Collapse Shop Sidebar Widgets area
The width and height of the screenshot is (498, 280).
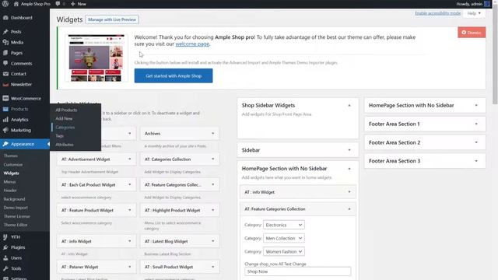tap(349, 106)
